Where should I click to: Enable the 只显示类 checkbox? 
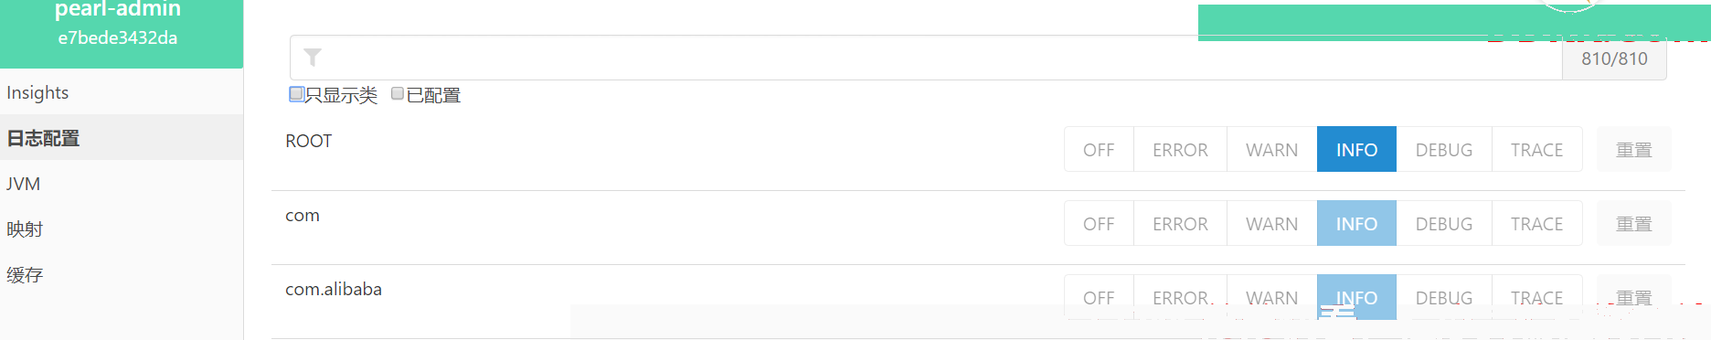point(296,93)
